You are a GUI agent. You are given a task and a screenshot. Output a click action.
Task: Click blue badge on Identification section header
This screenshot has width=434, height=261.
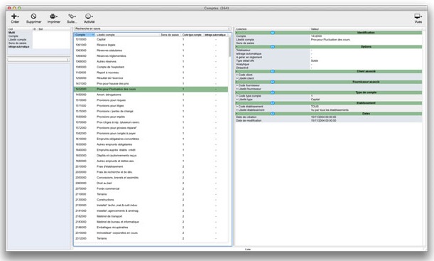click(x=273, y=33)
